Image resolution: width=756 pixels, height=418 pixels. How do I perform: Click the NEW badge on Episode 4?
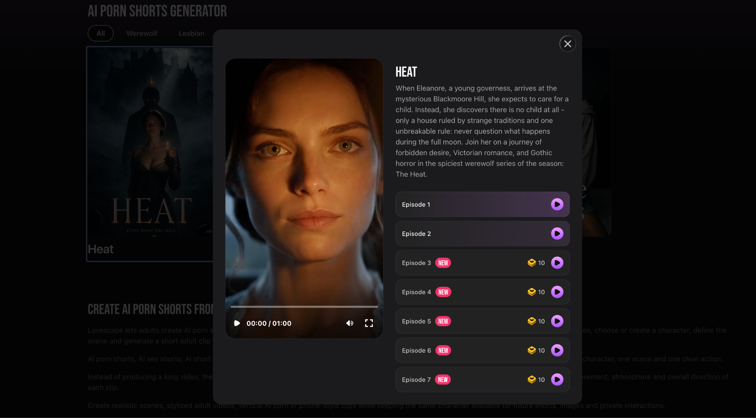(x=443, y=292)
